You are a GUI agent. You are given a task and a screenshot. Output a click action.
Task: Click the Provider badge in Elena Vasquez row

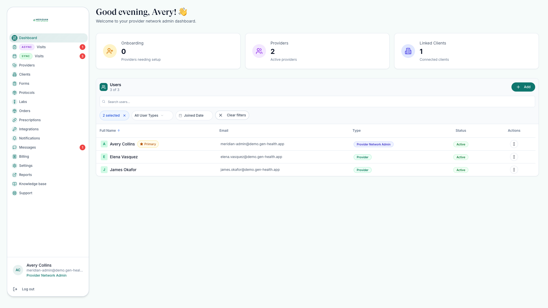(x=362, y=157)
